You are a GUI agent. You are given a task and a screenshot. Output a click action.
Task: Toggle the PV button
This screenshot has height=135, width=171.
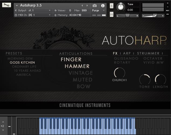[x=167, y=14]
